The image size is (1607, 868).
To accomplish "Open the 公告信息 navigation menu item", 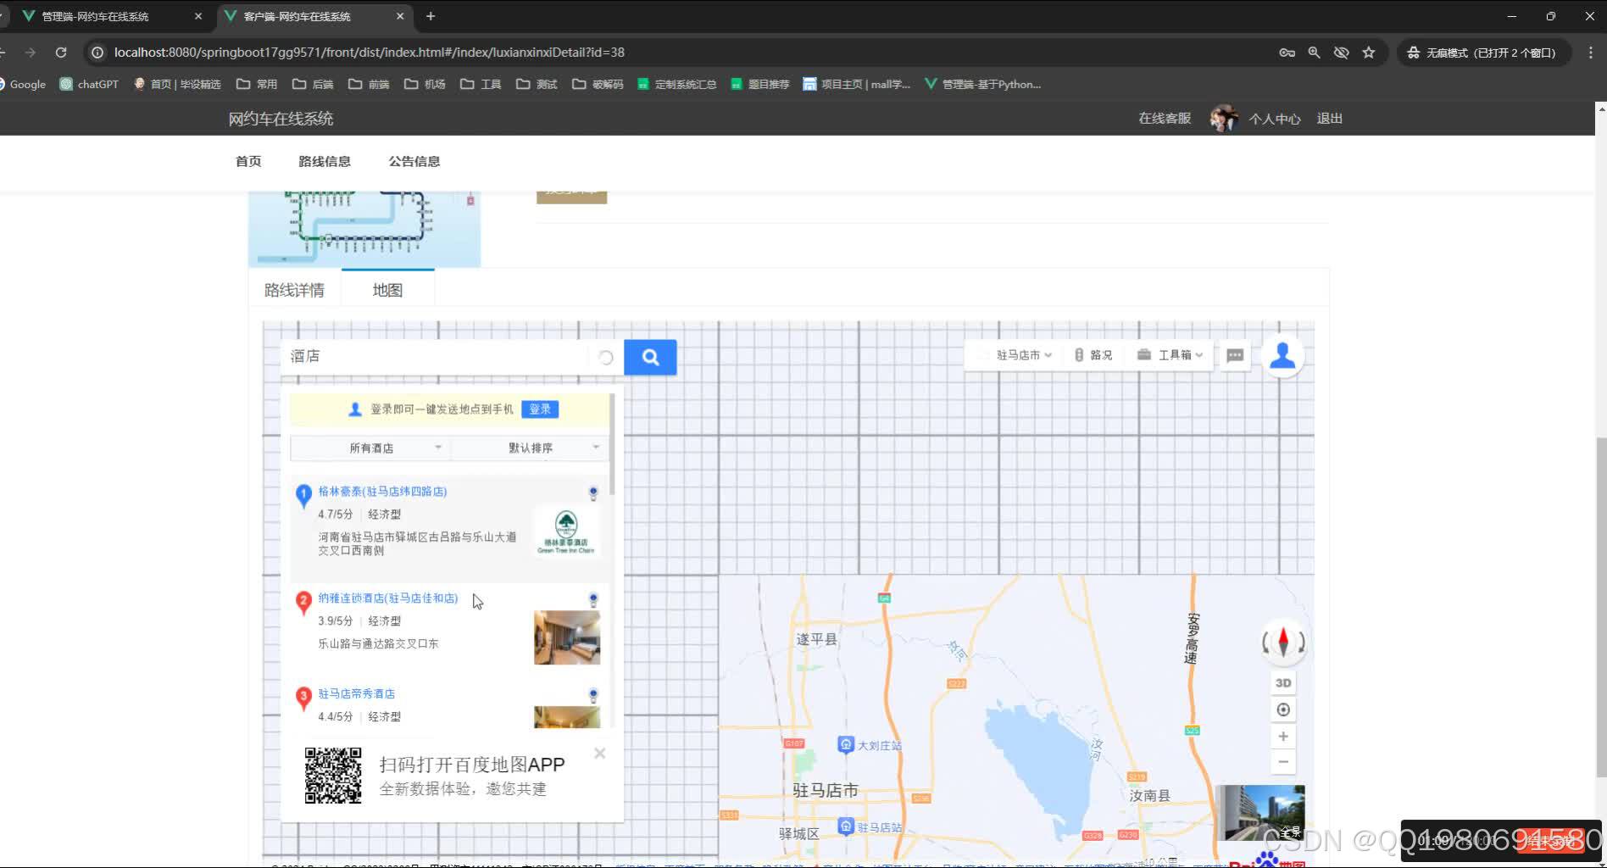I will click(x=414, y=161).
